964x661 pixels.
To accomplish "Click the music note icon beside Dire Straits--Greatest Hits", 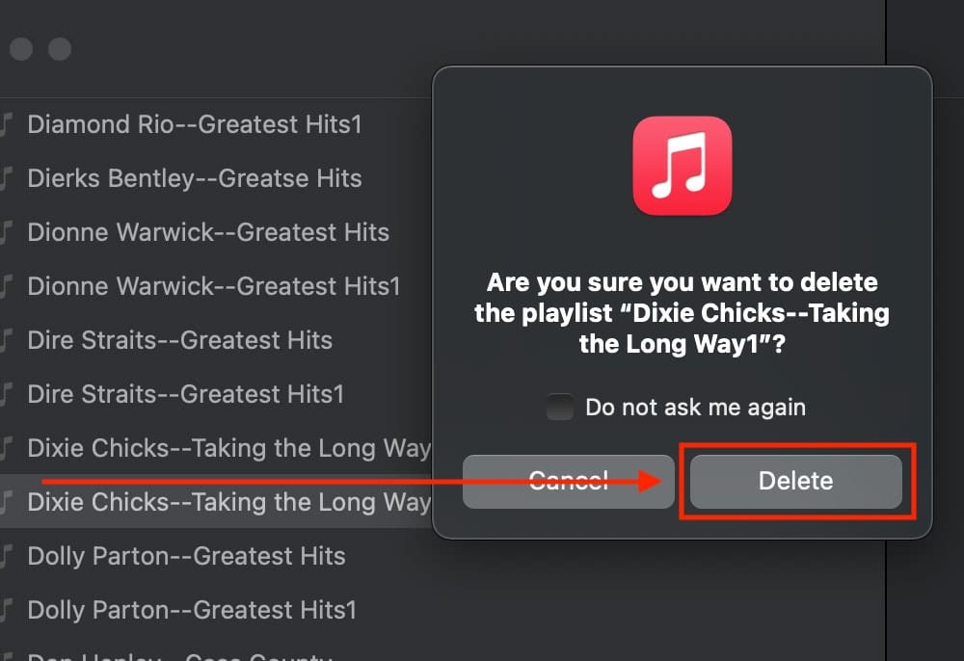I will [6, 341].
